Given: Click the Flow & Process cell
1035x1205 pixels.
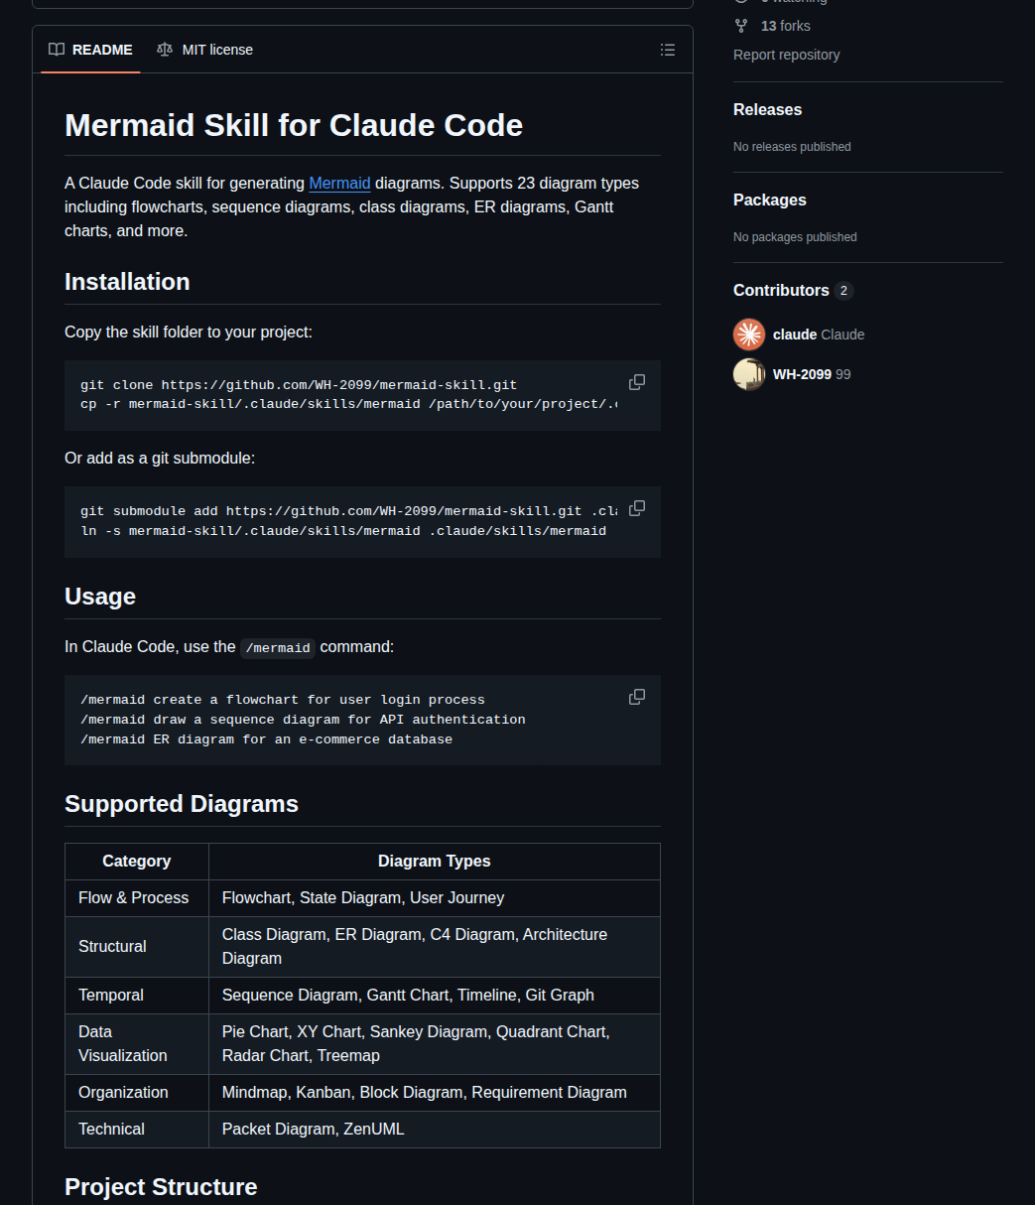Looking at the screenshot, I should [137, 898].
